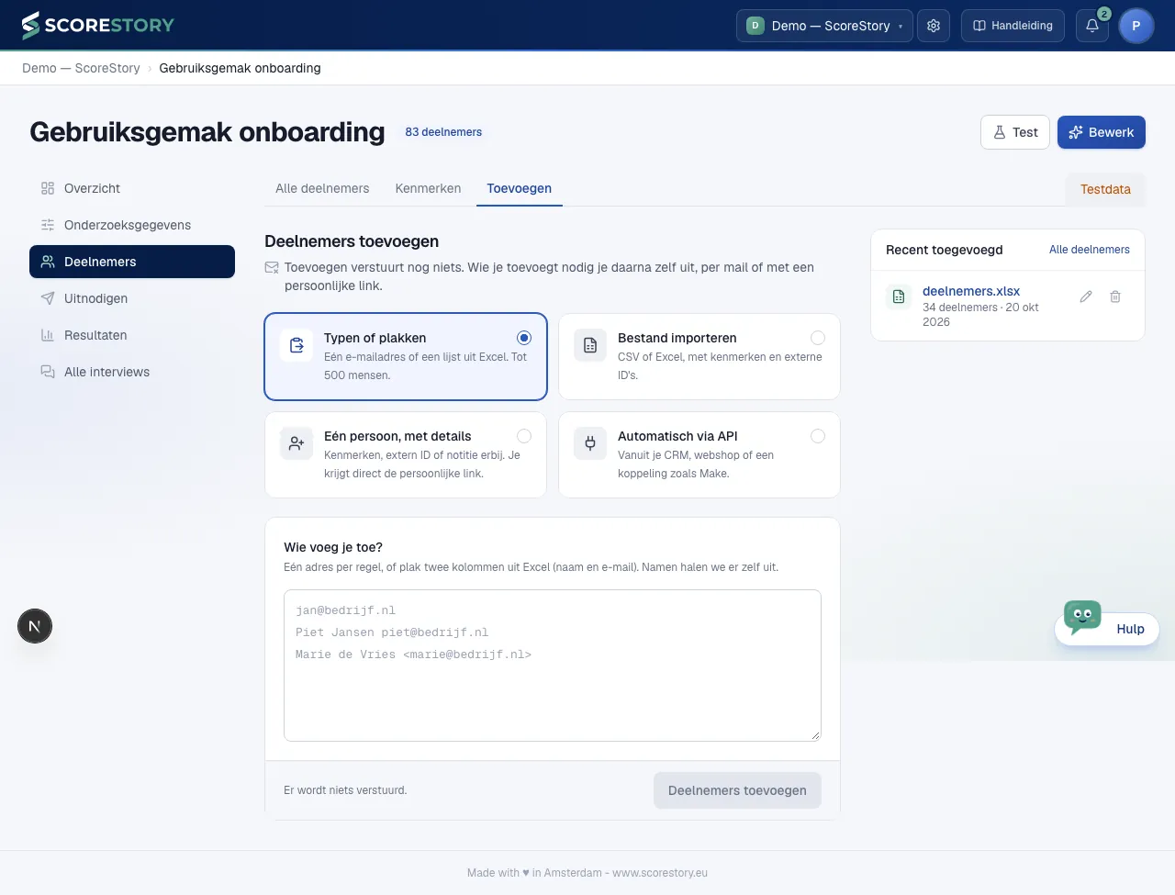Viewport: 1175px width, 895px height.
Task: Open the Demo — ScoreStory workspace dropdown
Action: [x=824, y=26]
